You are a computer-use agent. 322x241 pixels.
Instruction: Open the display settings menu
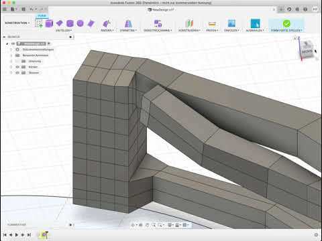pyautogui.click(x=170, y=225)
